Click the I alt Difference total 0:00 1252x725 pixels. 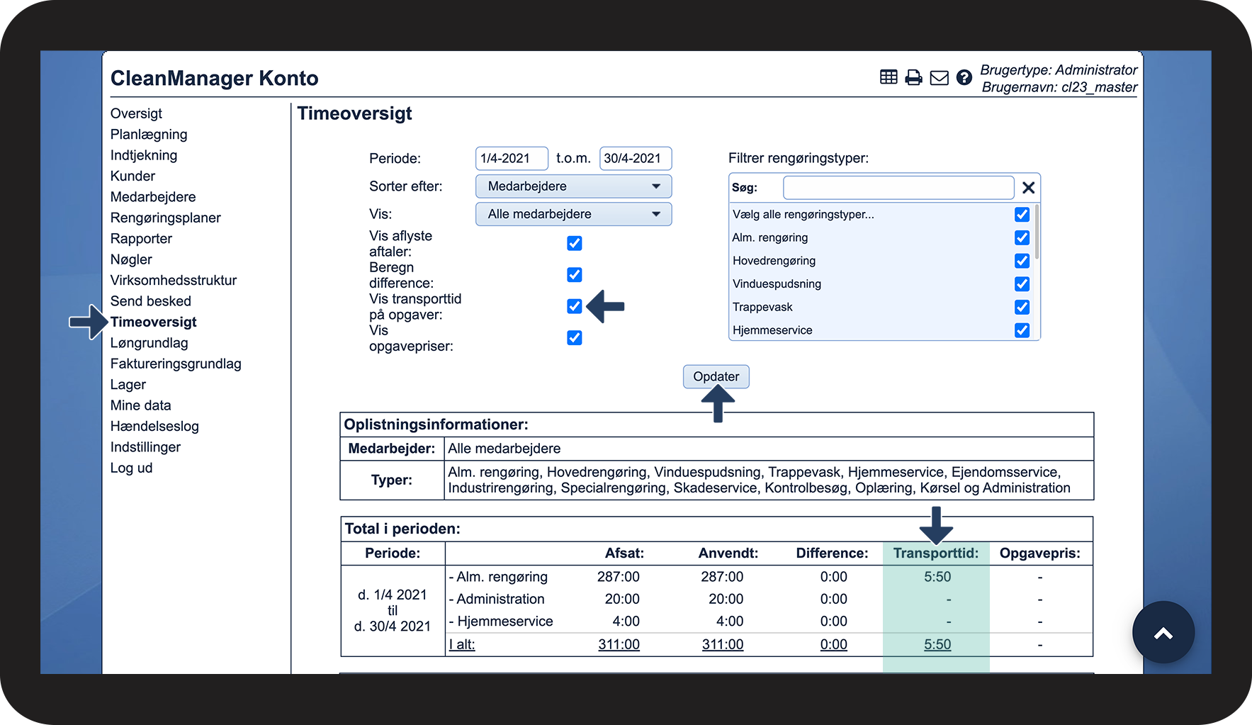(x=833, y=644)
